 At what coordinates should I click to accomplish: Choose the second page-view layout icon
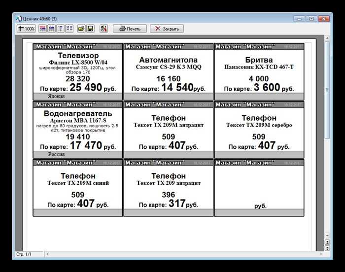coord(51,29)
